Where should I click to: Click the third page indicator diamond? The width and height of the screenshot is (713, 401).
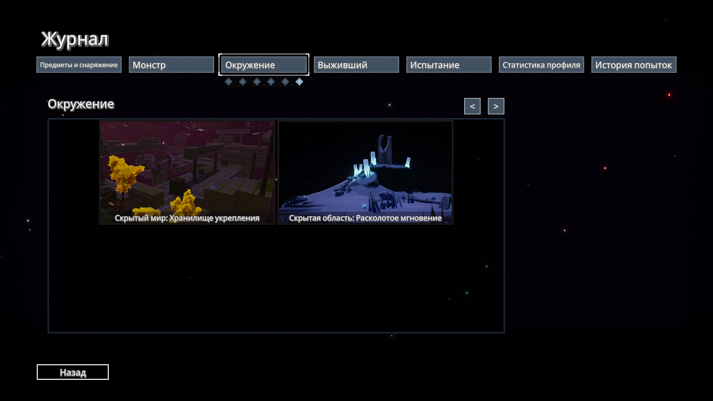[257, 82]
